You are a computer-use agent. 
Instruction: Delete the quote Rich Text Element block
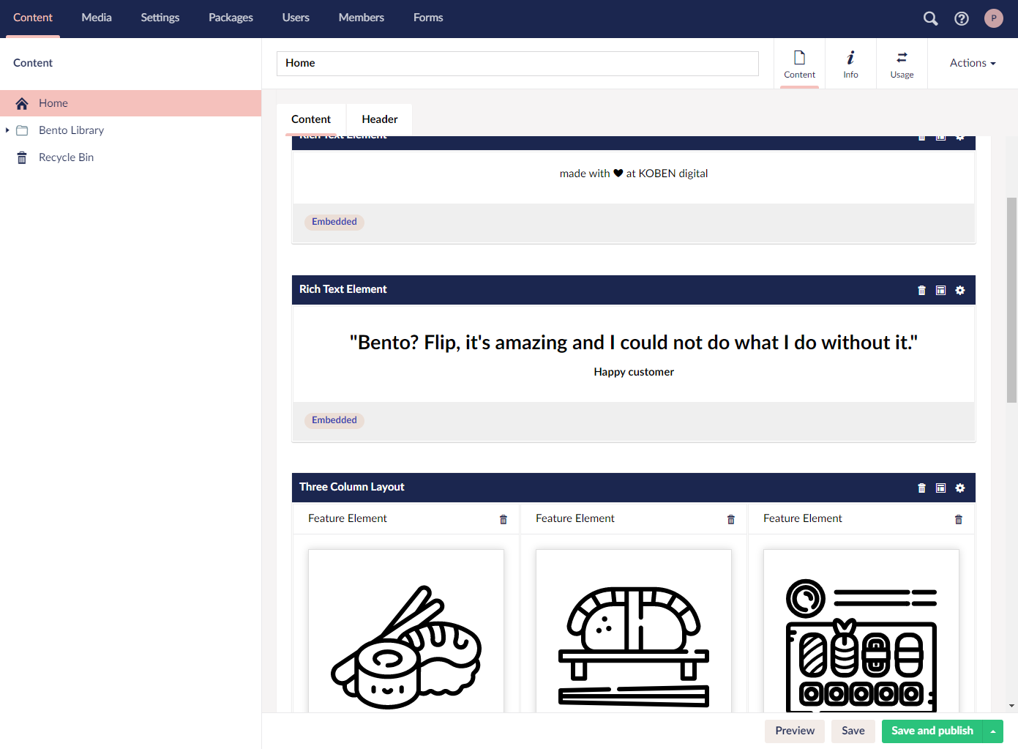point(921,290)
